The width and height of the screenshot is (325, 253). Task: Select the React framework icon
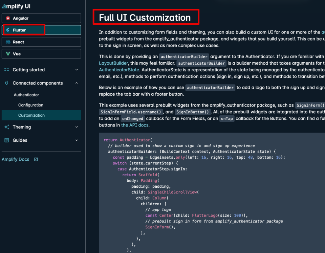8,42
